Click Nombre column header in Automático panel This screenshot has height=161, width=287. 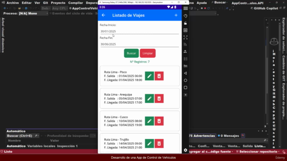(14, 140)
